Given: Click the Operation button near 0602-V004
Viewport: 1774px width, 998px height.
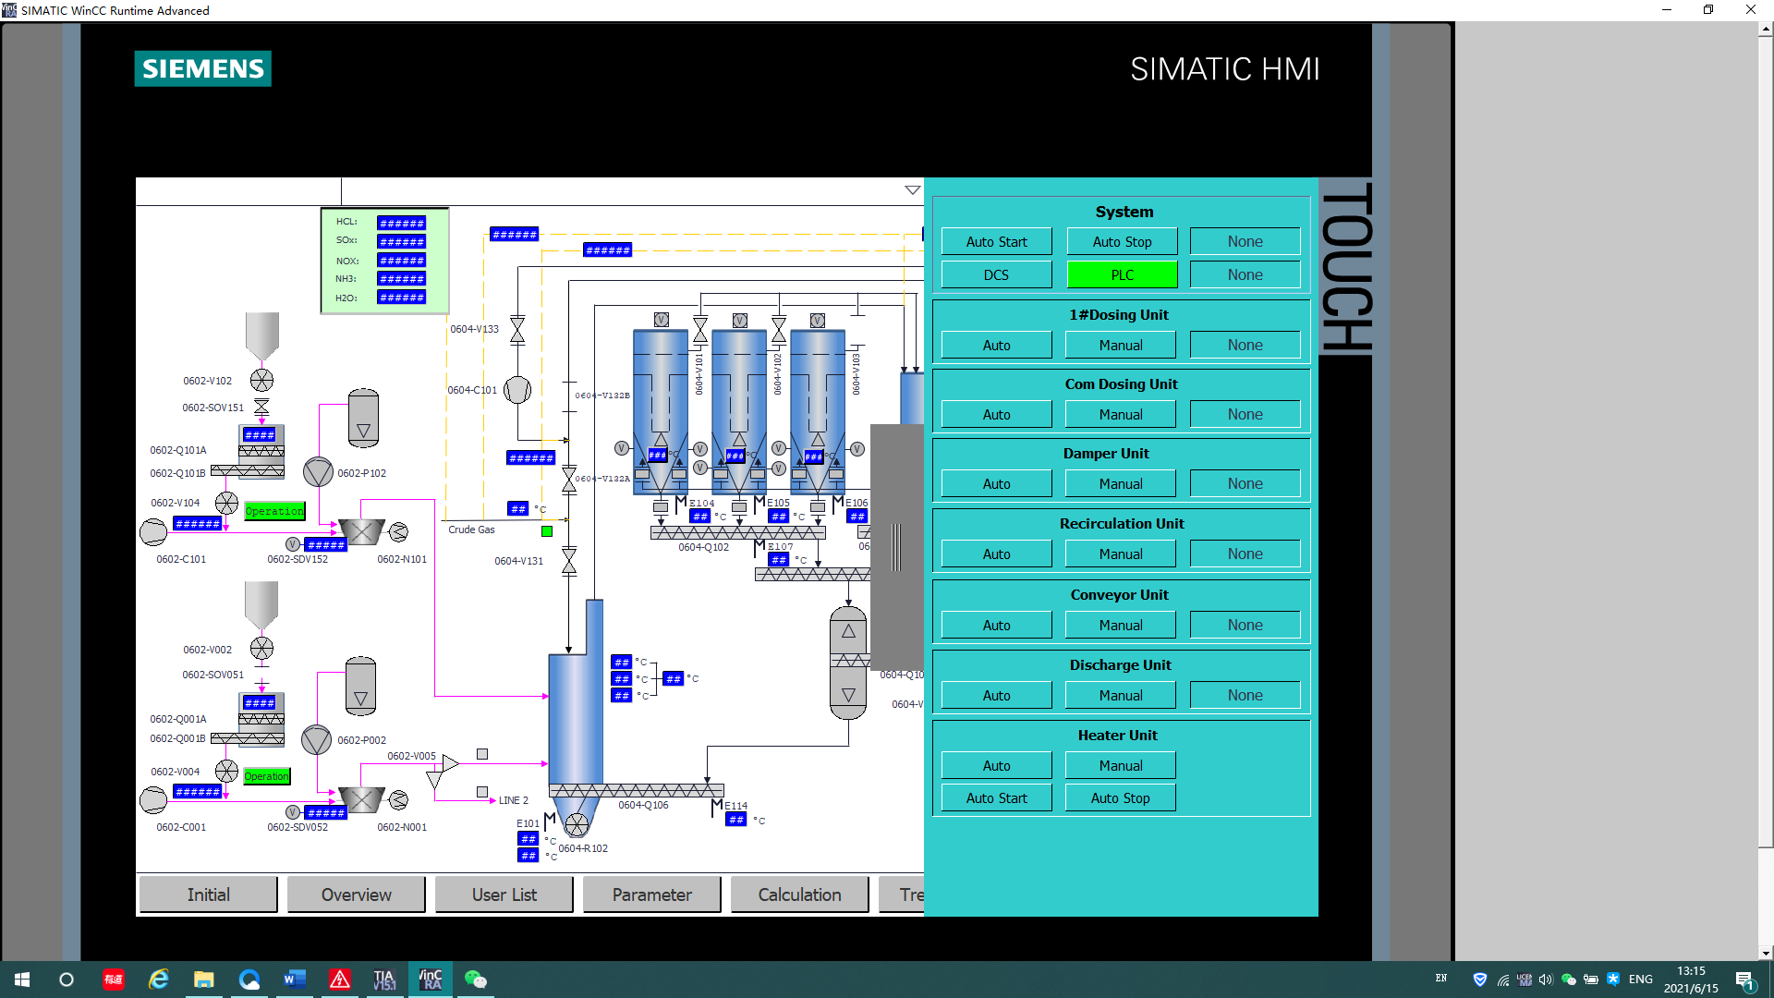Looking at the screenshot, I should [x=267, y=776].
